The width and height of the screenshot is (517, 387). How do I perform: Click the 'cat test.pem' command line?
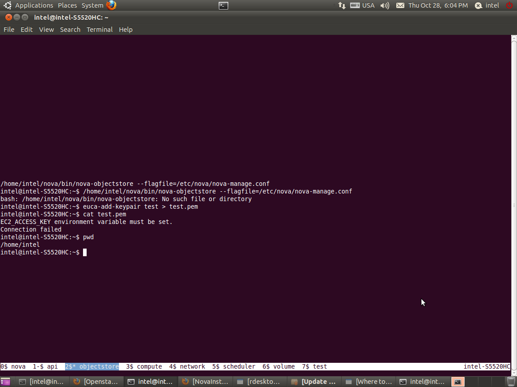105,214
